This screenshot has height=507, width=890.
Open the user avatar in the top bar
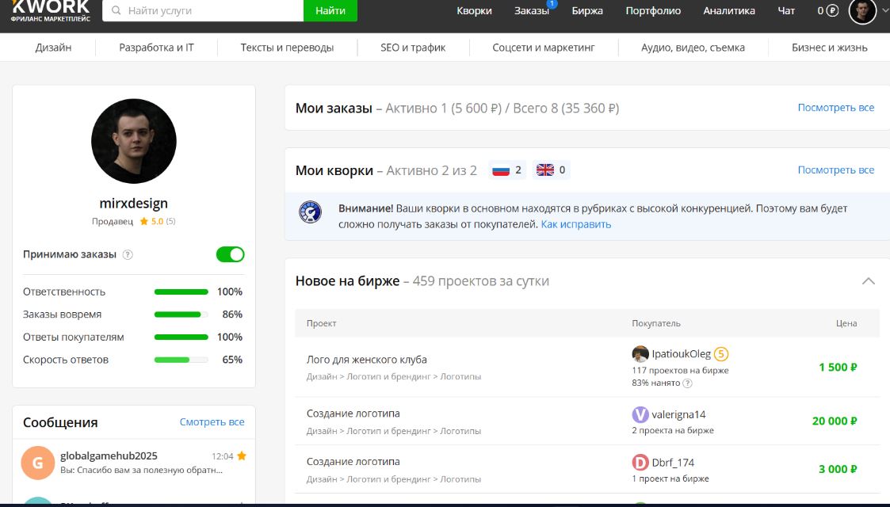(862, 11)
